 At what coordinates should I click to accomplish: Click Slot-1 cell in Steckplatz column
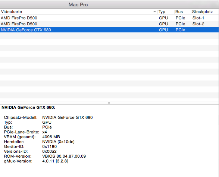click(x=198, y=18)
